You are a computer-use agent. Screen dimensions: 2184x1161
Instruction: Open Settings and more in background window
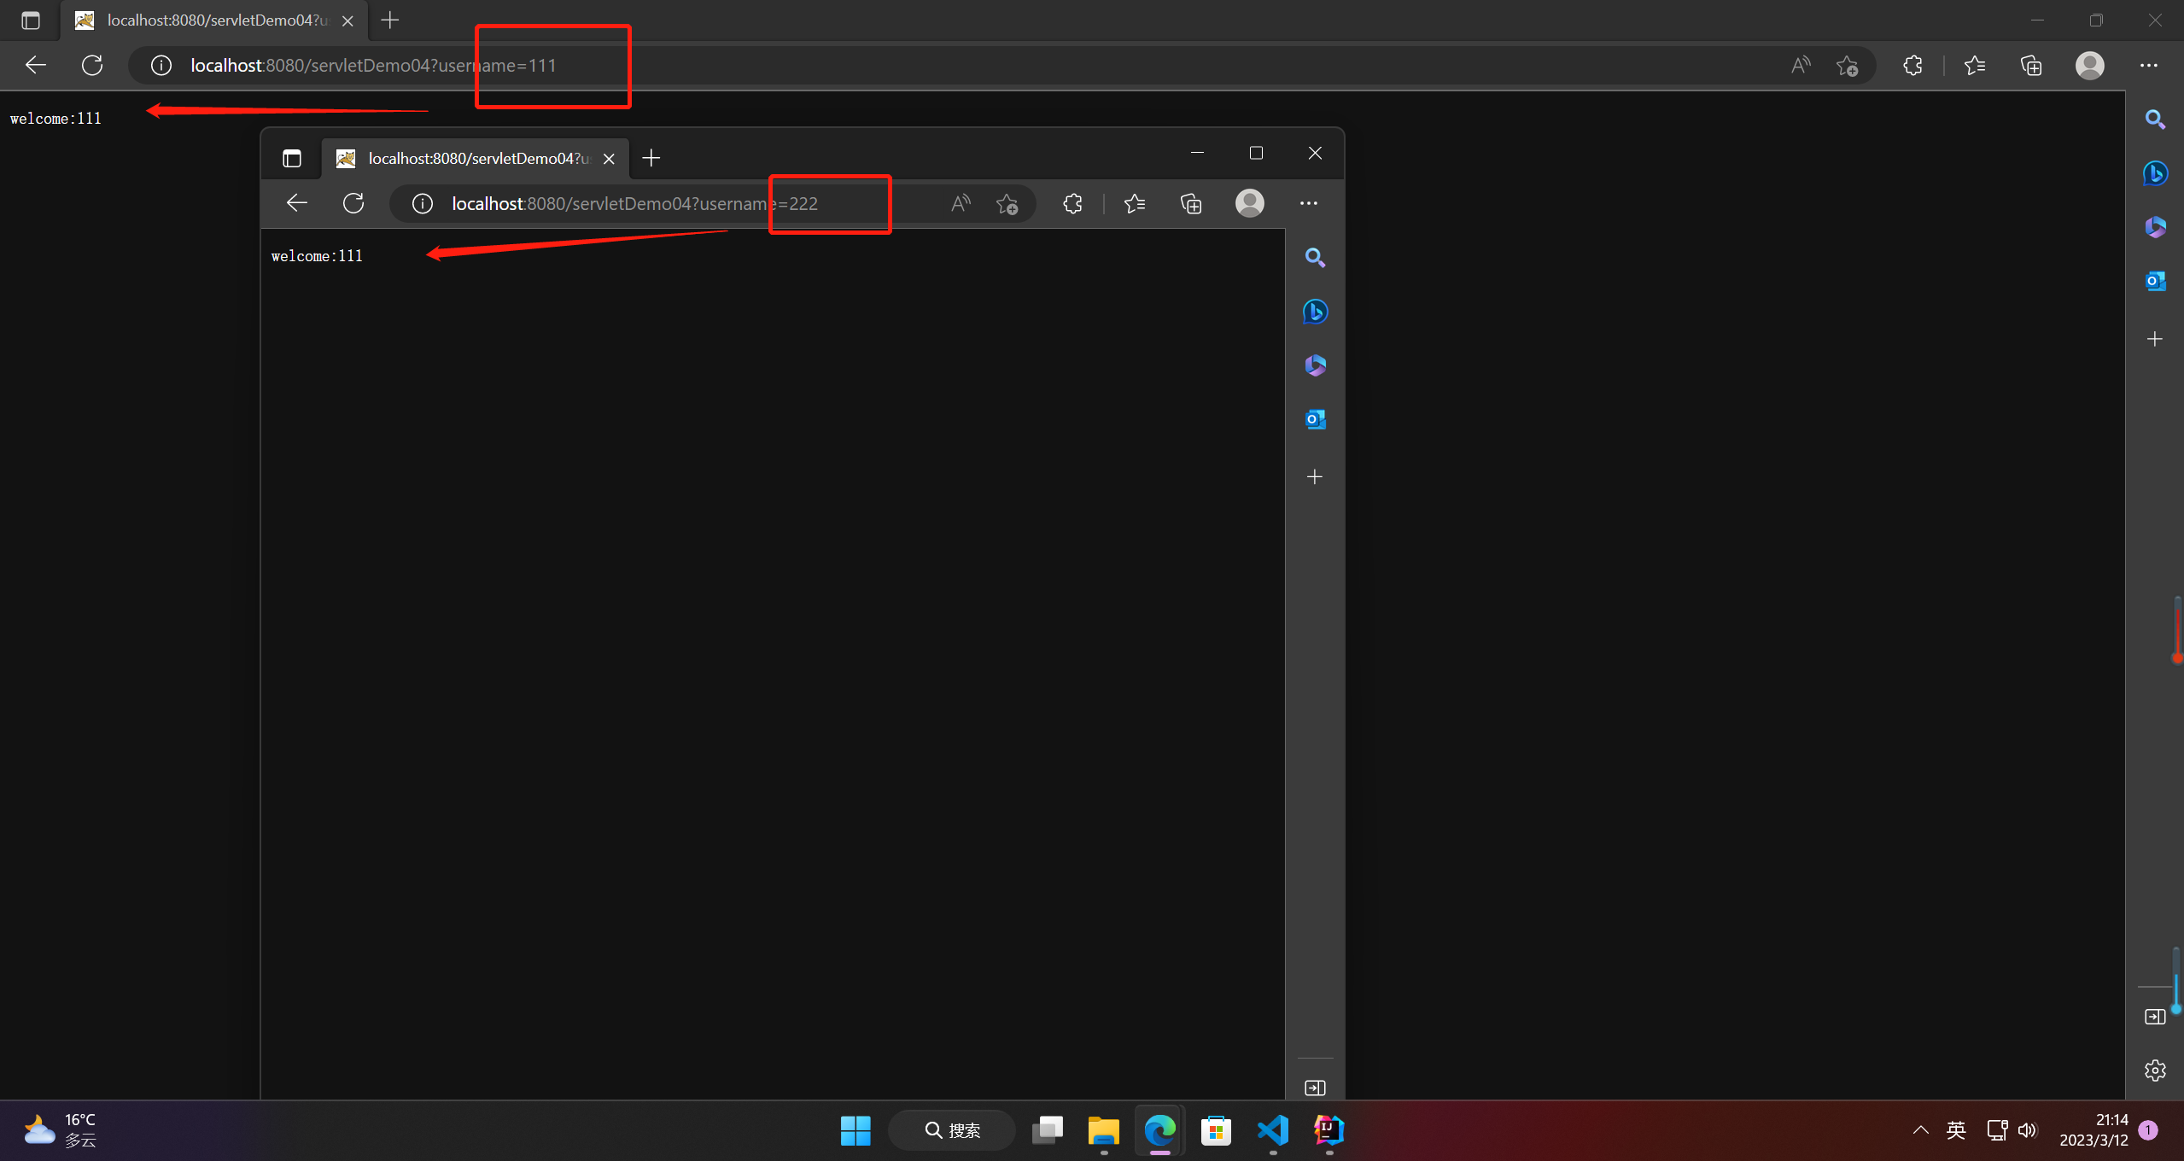(x=2149, y=65)
